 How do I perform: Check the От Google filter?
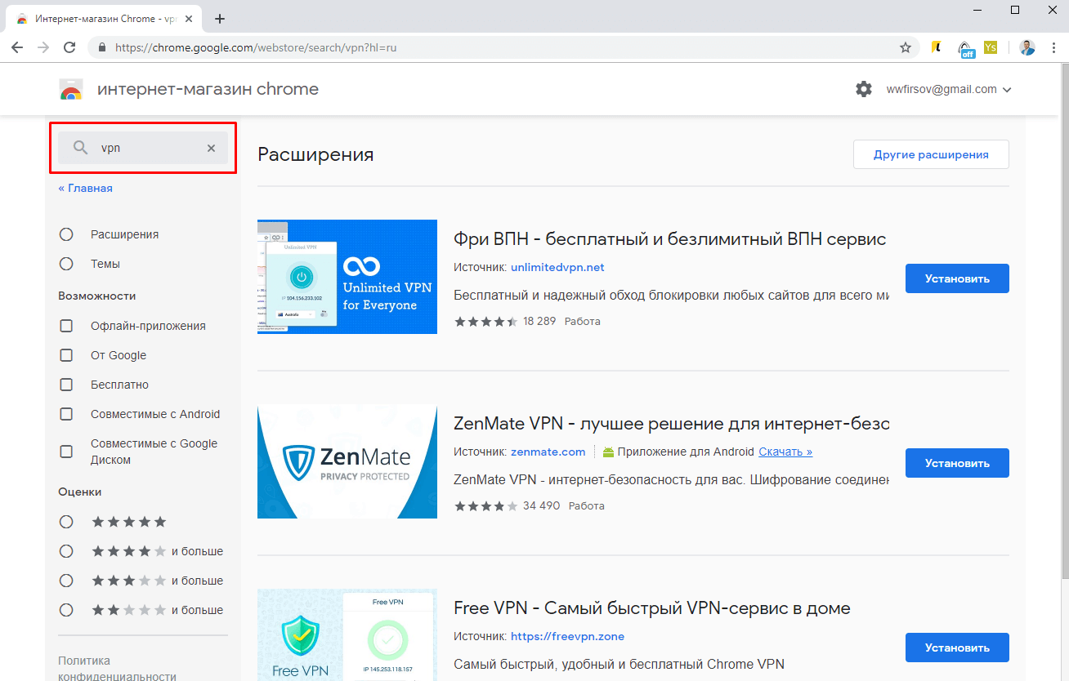point(67,355)
